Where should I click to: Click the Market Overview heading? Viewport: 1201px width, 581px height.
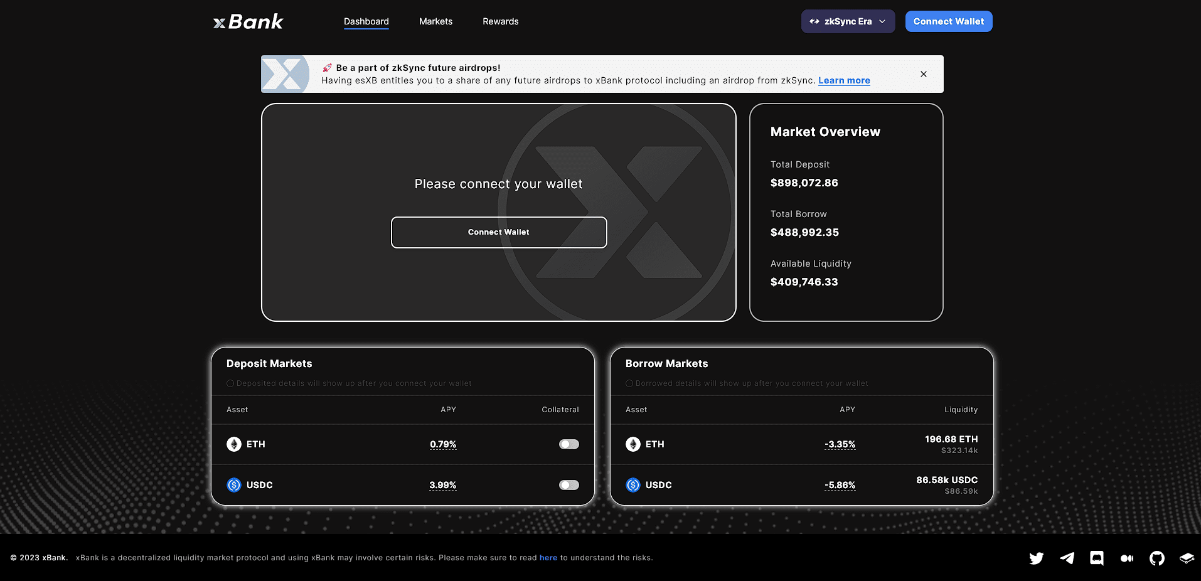pyautogui.click(x=825, y=132)
